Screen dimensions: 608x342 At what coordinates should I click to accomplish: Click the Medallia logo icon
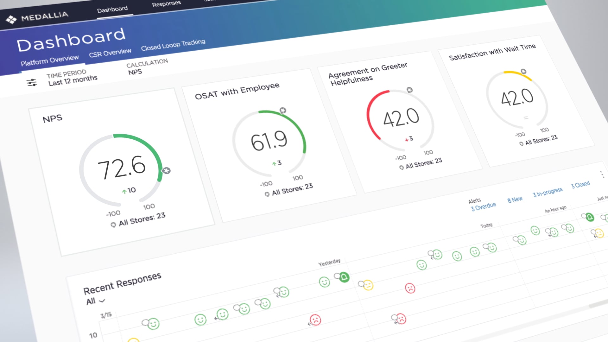point(11,20)
